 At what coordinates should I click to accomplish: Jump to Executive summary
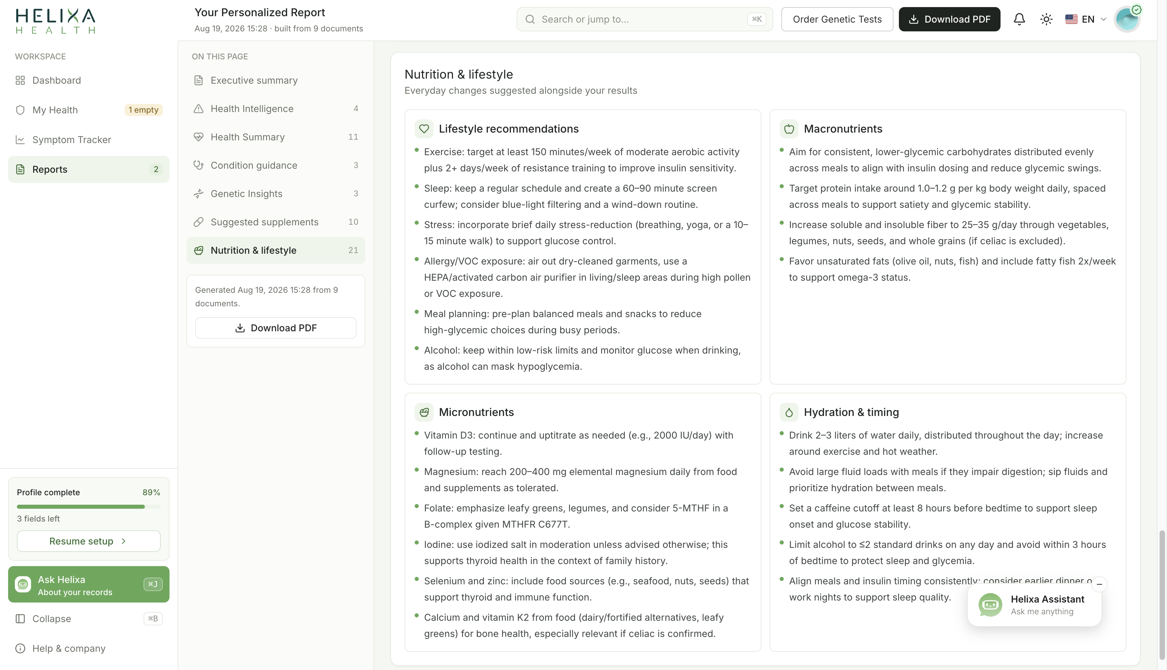[x=276, y=81]
